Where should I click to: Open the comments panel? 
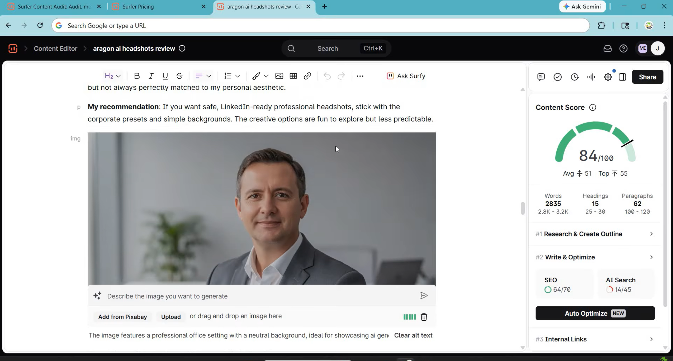(541, 77)
